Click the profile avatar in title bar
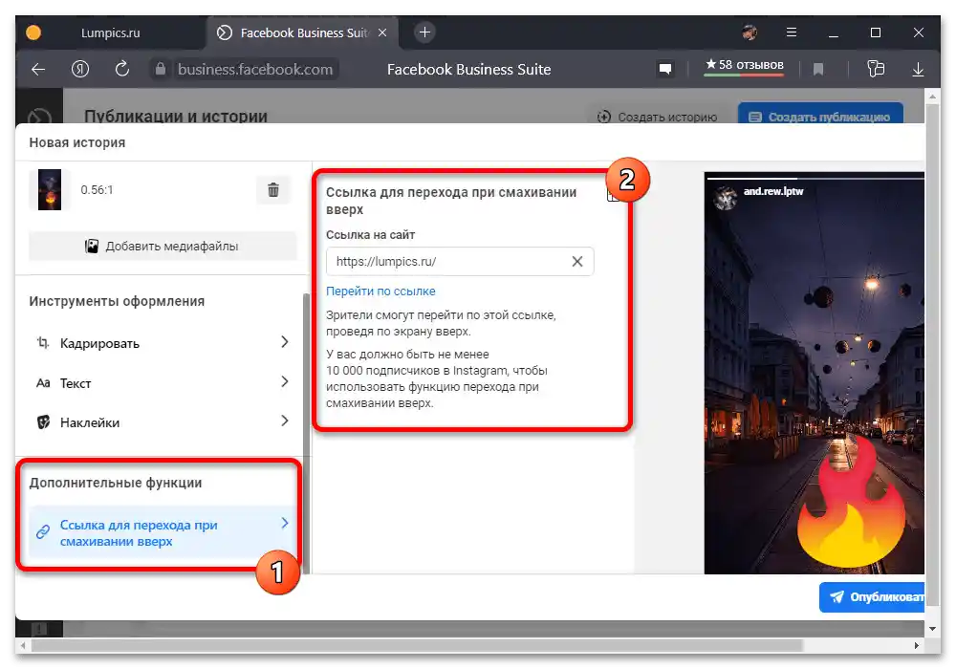This screenshot has width=956, height=669. point(750,32)
